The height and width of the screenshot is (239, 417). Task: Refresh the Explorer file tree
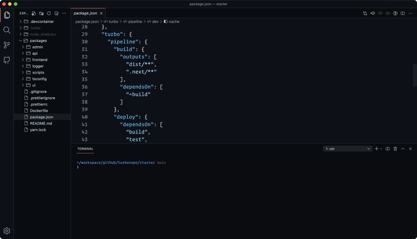tap(49, 13)
